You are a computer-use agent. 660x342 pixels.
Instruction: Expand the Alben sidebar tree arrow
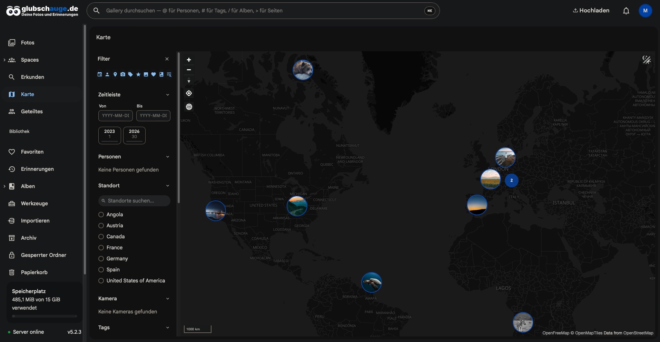4,186
